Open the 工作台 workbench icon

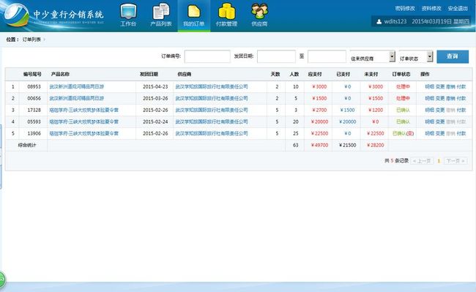coord(128,14)
